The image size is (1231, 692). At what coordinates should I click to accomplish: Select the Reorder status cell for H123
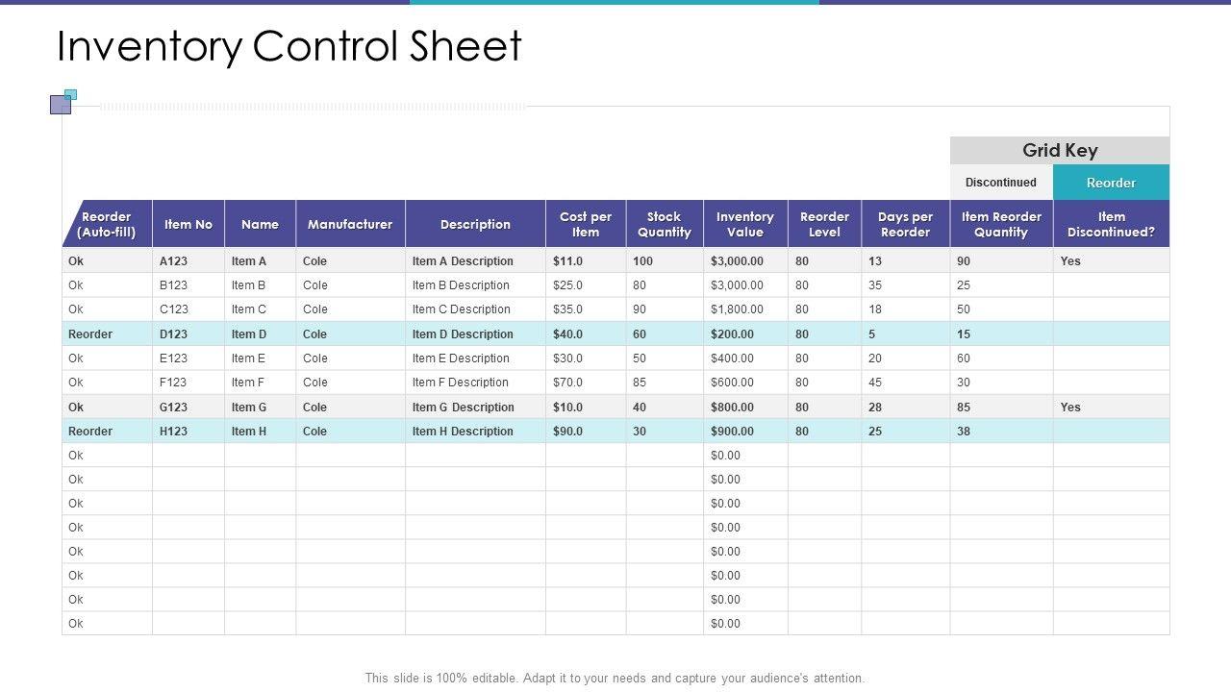tap(90, 432)
